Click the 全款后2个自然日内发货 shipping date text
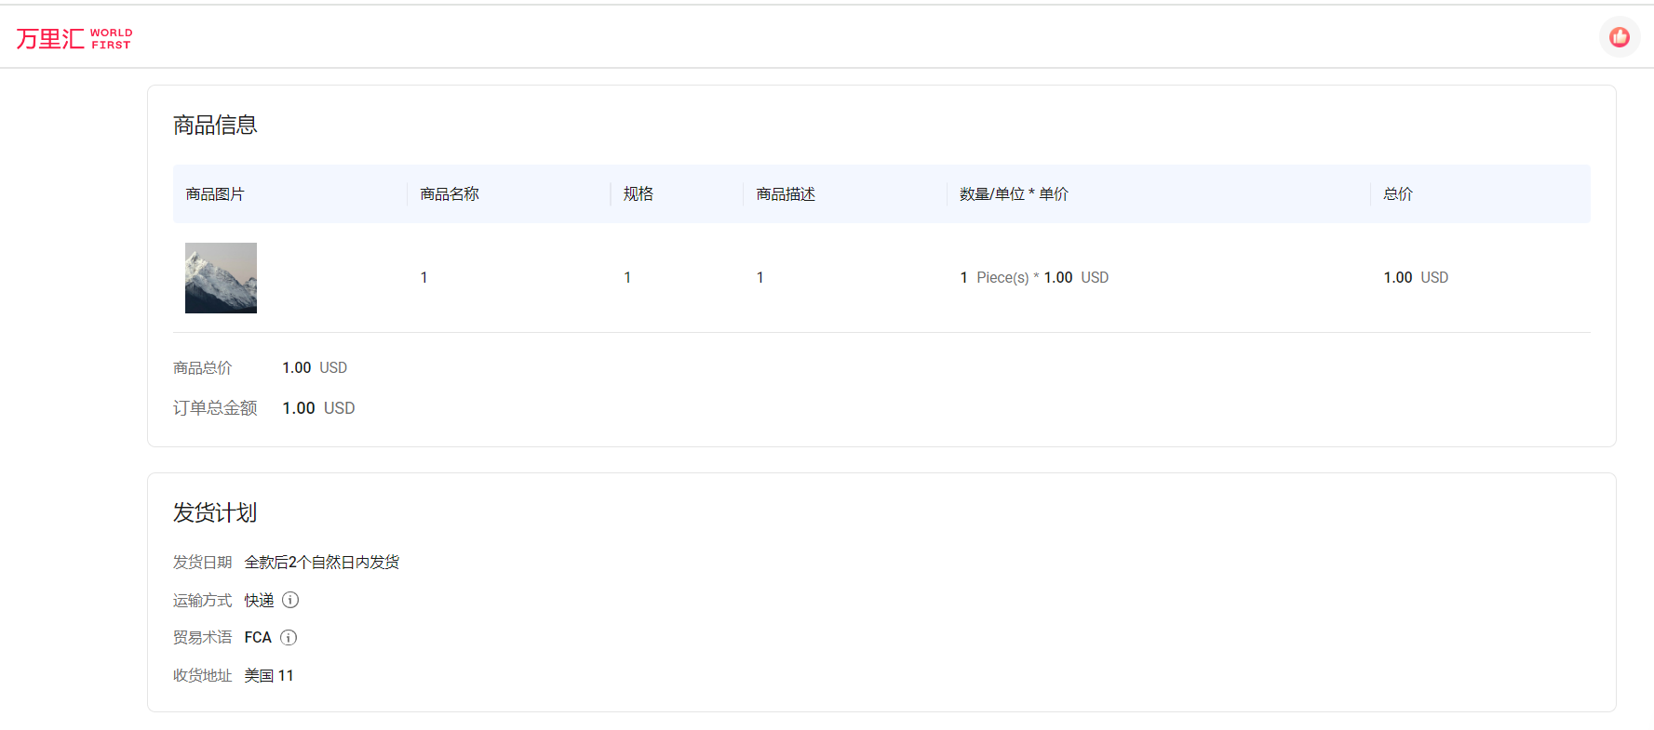1654x730 pixels. pyautogui.click(x=322, y=563)
